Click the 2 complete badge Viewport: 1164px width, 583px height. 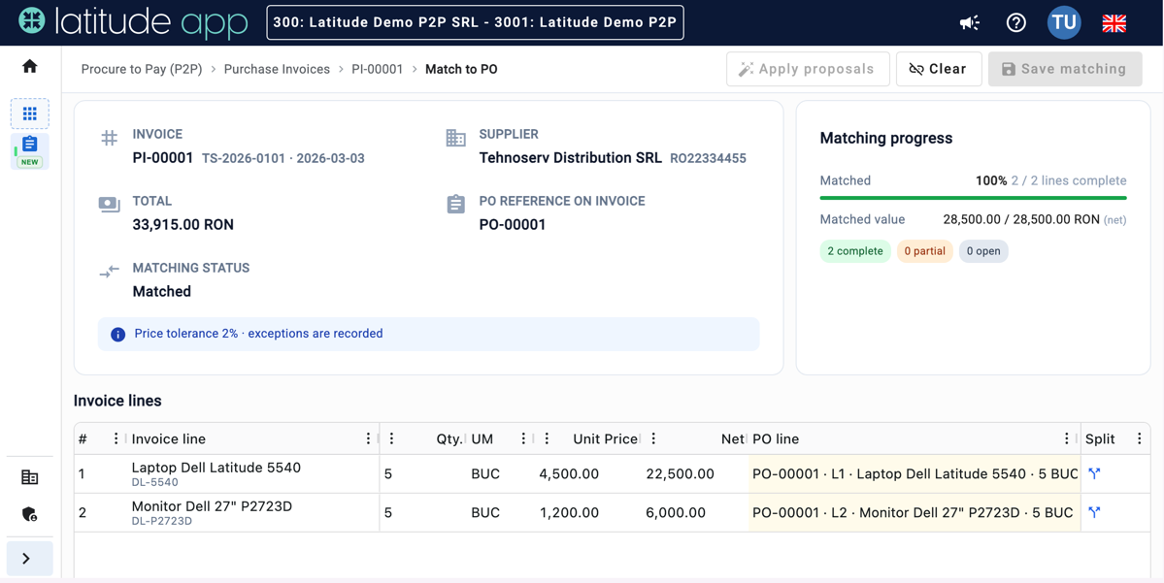[855, 251]
